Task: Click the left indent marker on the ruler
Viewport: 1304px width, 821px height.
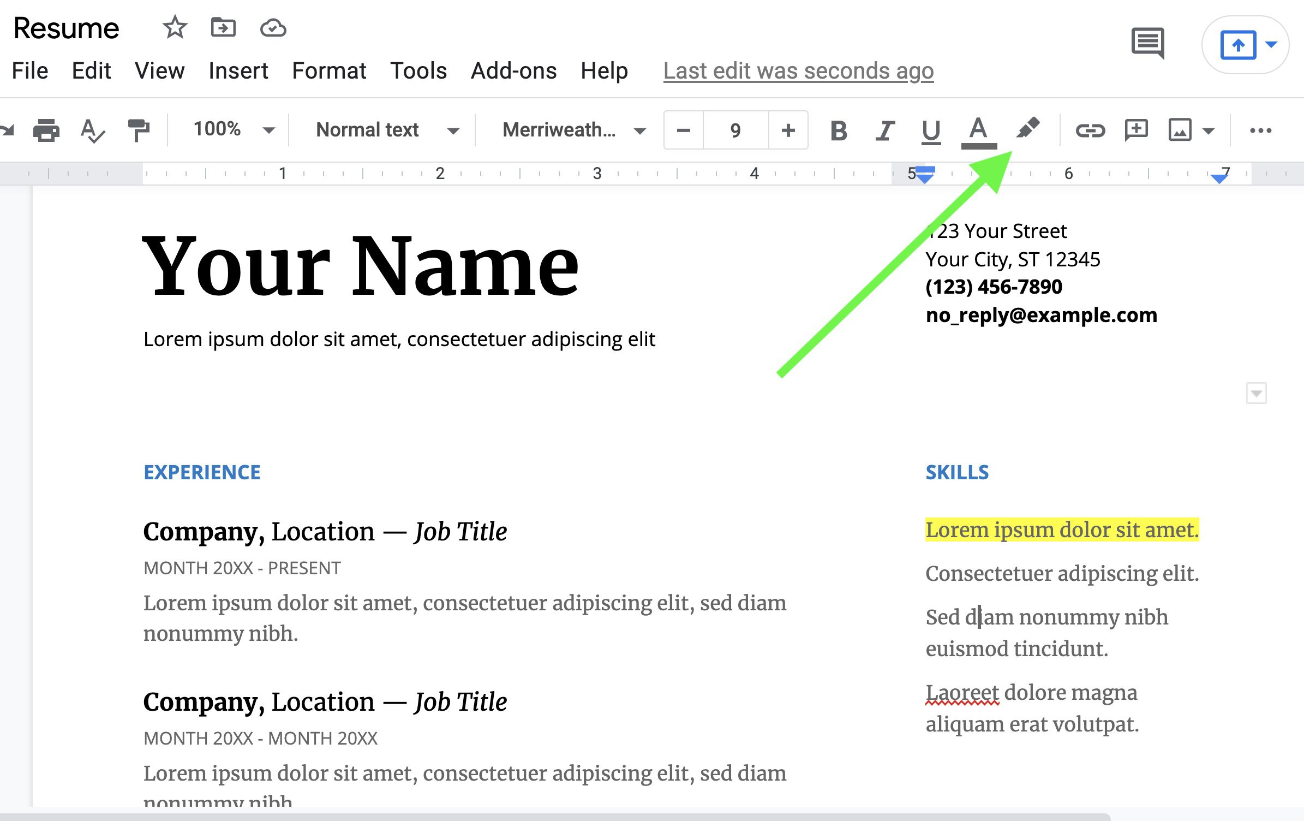Action: [924, 175]
